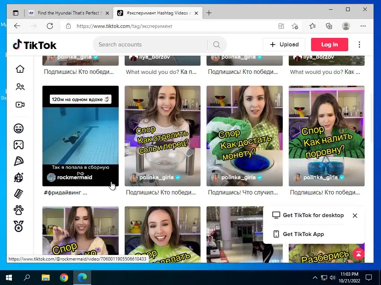Click the search magnifier button
This screenshot has height=285, width=381.
tap(217, 45)
